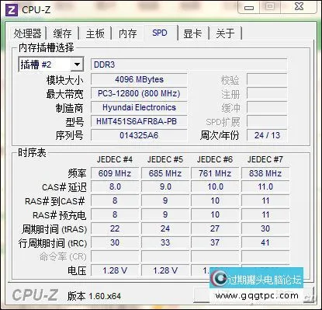Select the SPD tab

[160, 33]
